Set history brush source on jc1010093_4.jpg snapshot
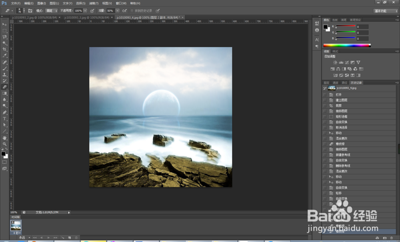This screenshot has height=242, width=400. [x=325, y=88]
